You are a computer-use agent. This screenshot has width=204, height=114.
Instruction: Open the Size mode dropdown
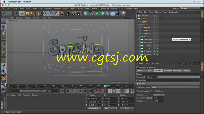click(110, 108)
